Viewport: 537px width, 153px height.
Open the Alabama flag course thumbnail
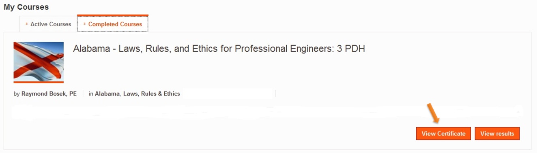[39, 62]
